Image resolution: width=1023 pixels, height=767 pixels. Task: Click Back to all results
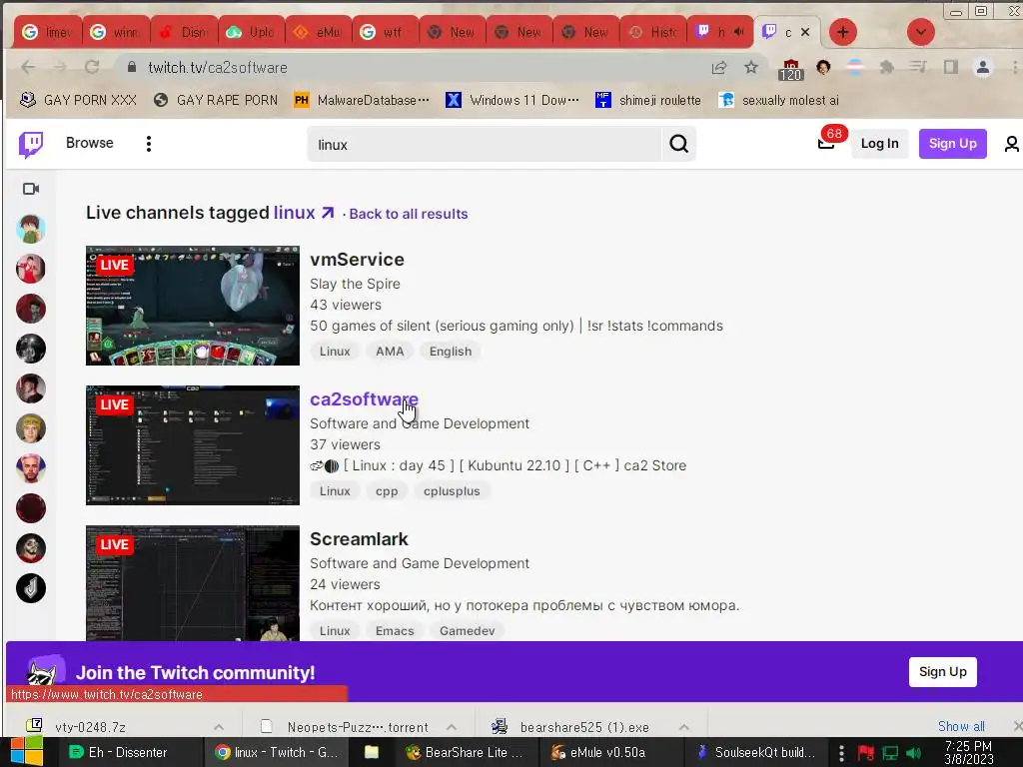tap(409, 214)
